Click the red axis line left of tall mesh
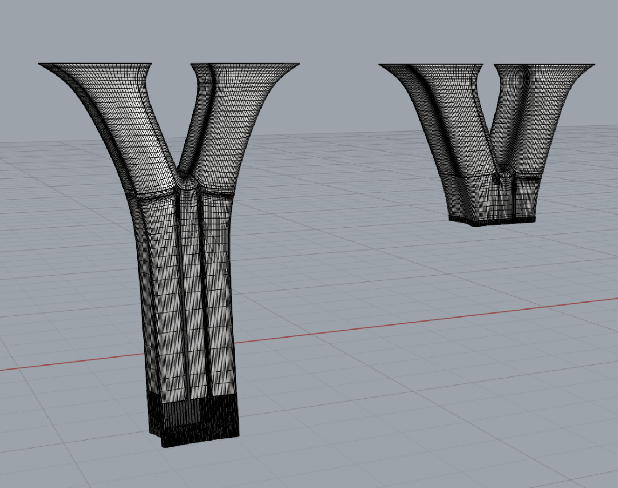The image size is (618, 488). (x=69, y=362)
